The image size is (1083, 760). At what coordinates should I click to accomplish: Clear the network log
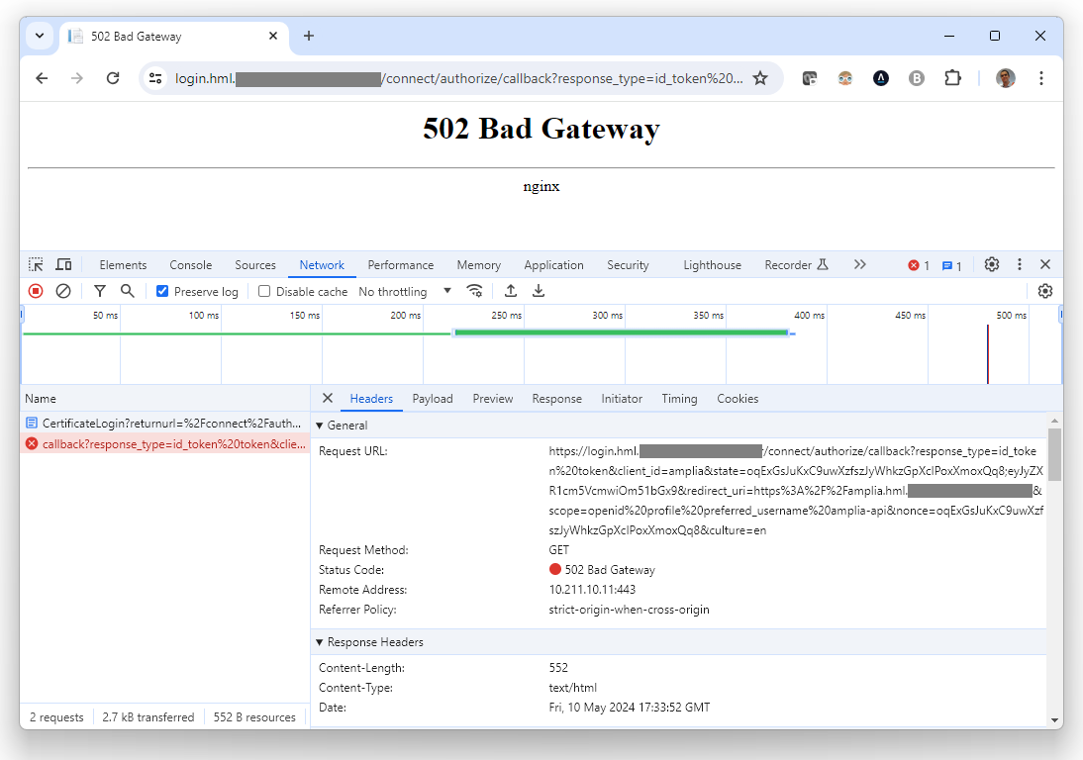(63, 291)
